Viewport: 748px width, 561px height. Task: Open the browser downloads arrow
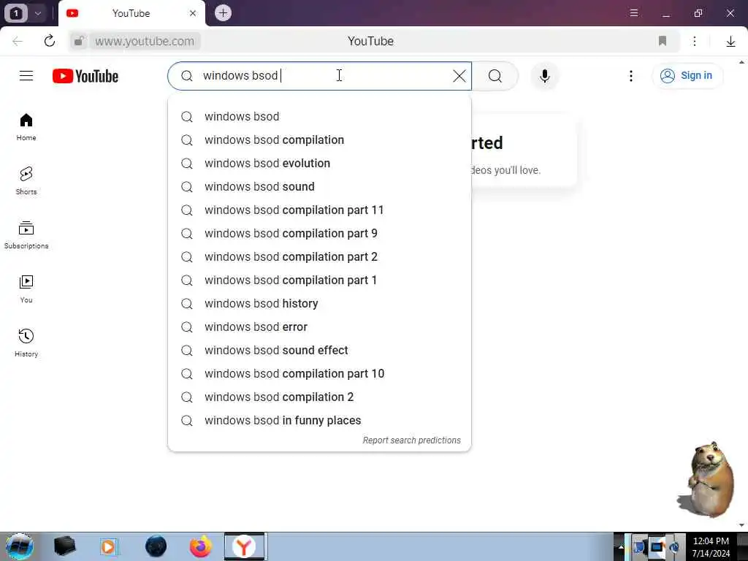[x=730, y=42]
